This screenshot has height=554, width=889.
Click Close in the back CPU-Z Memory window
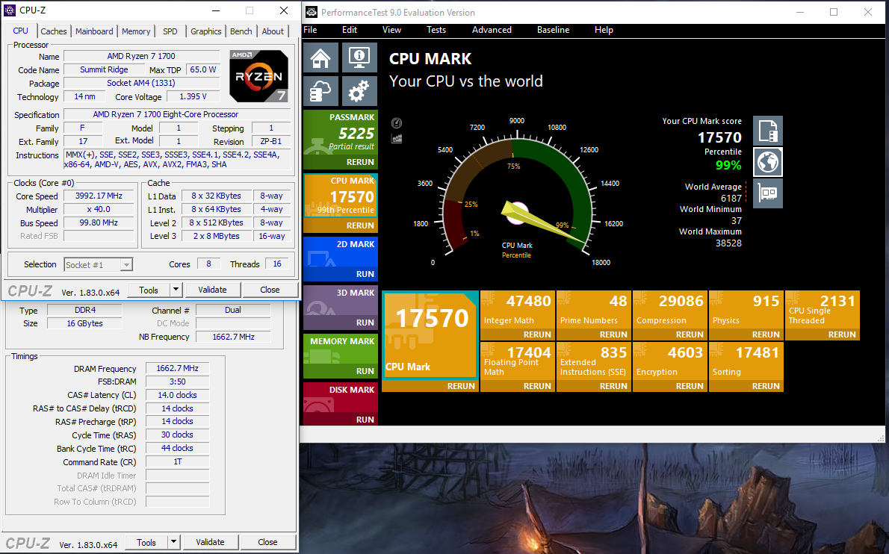pyautogui.click(x=267, y=542)
